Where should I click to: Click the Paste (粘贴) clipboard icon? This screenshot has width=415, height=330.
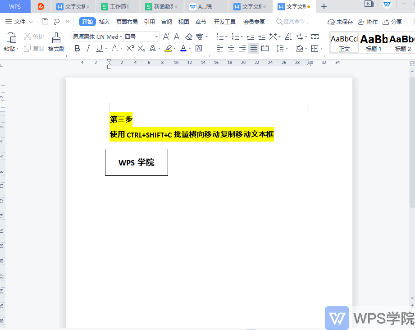point(11,38)
